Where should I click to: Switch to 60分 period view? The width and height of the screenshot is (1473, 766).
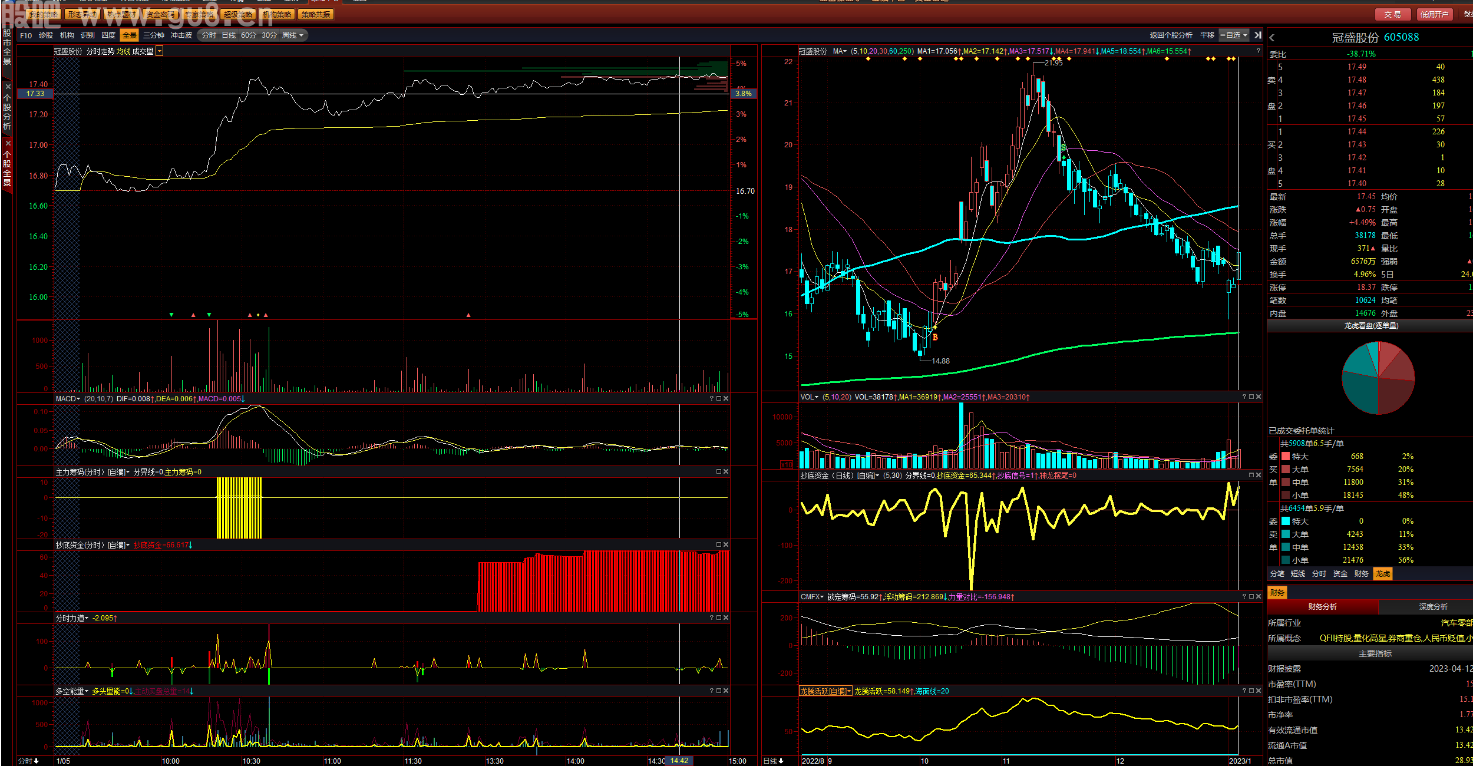(x=248, y=35)
